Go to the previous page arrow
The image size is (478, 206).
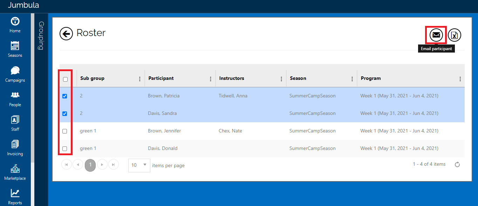(78, 165)
